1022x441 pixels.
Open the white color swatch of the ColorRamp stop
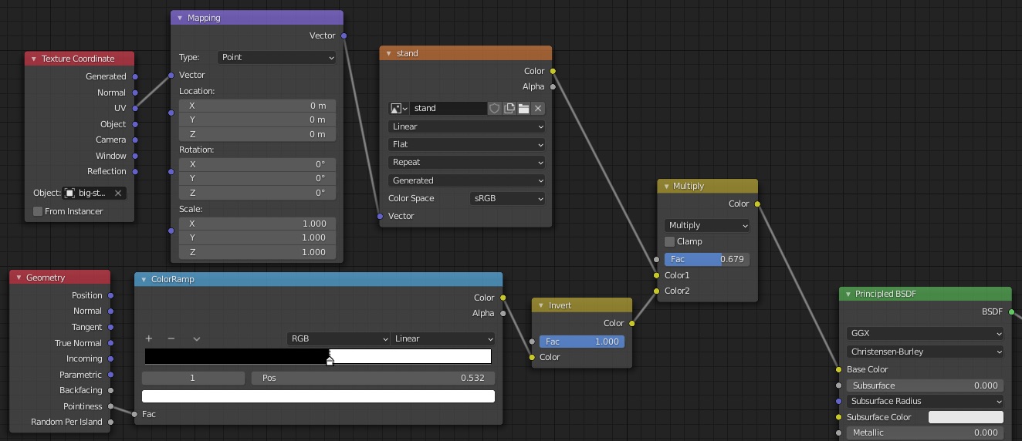coord(318,396)
